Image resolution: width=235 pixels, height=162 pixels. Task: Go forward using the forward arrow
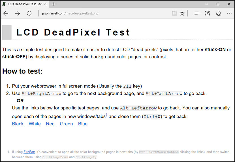point(17,13)
